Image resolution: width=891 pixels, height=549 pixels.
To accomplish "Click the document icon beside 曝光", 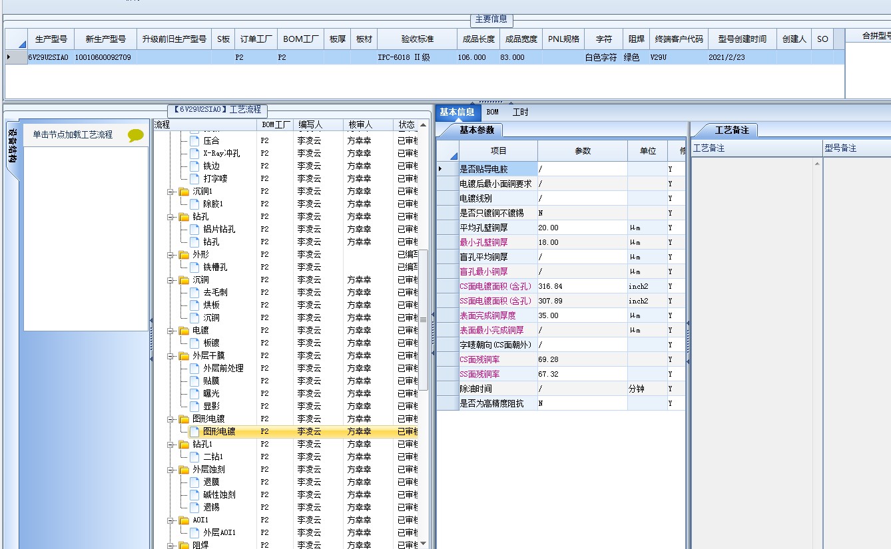I will pyautogui.click(x=194, y=394).
